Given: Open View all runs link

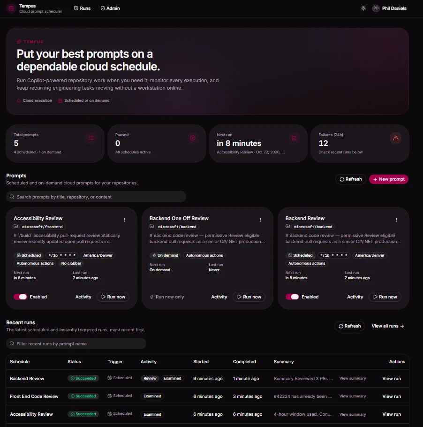Looking at the screenshot, I should [388, 326].
